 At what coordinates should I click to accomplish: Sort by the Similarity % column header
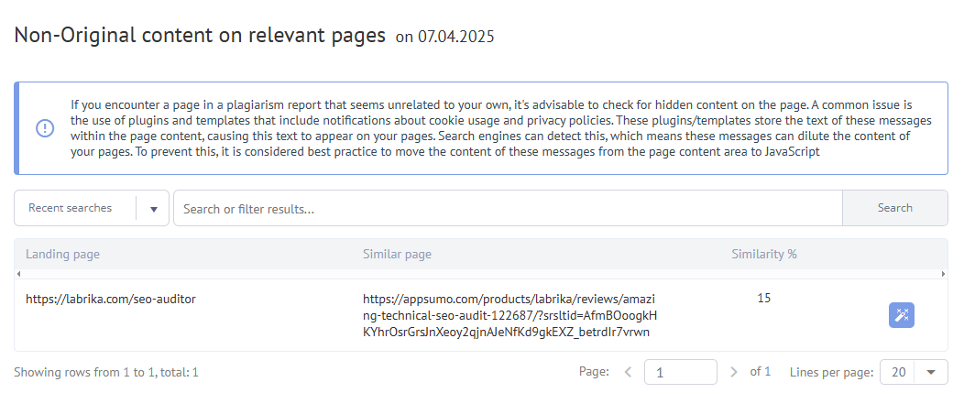(x=763, y=254)
